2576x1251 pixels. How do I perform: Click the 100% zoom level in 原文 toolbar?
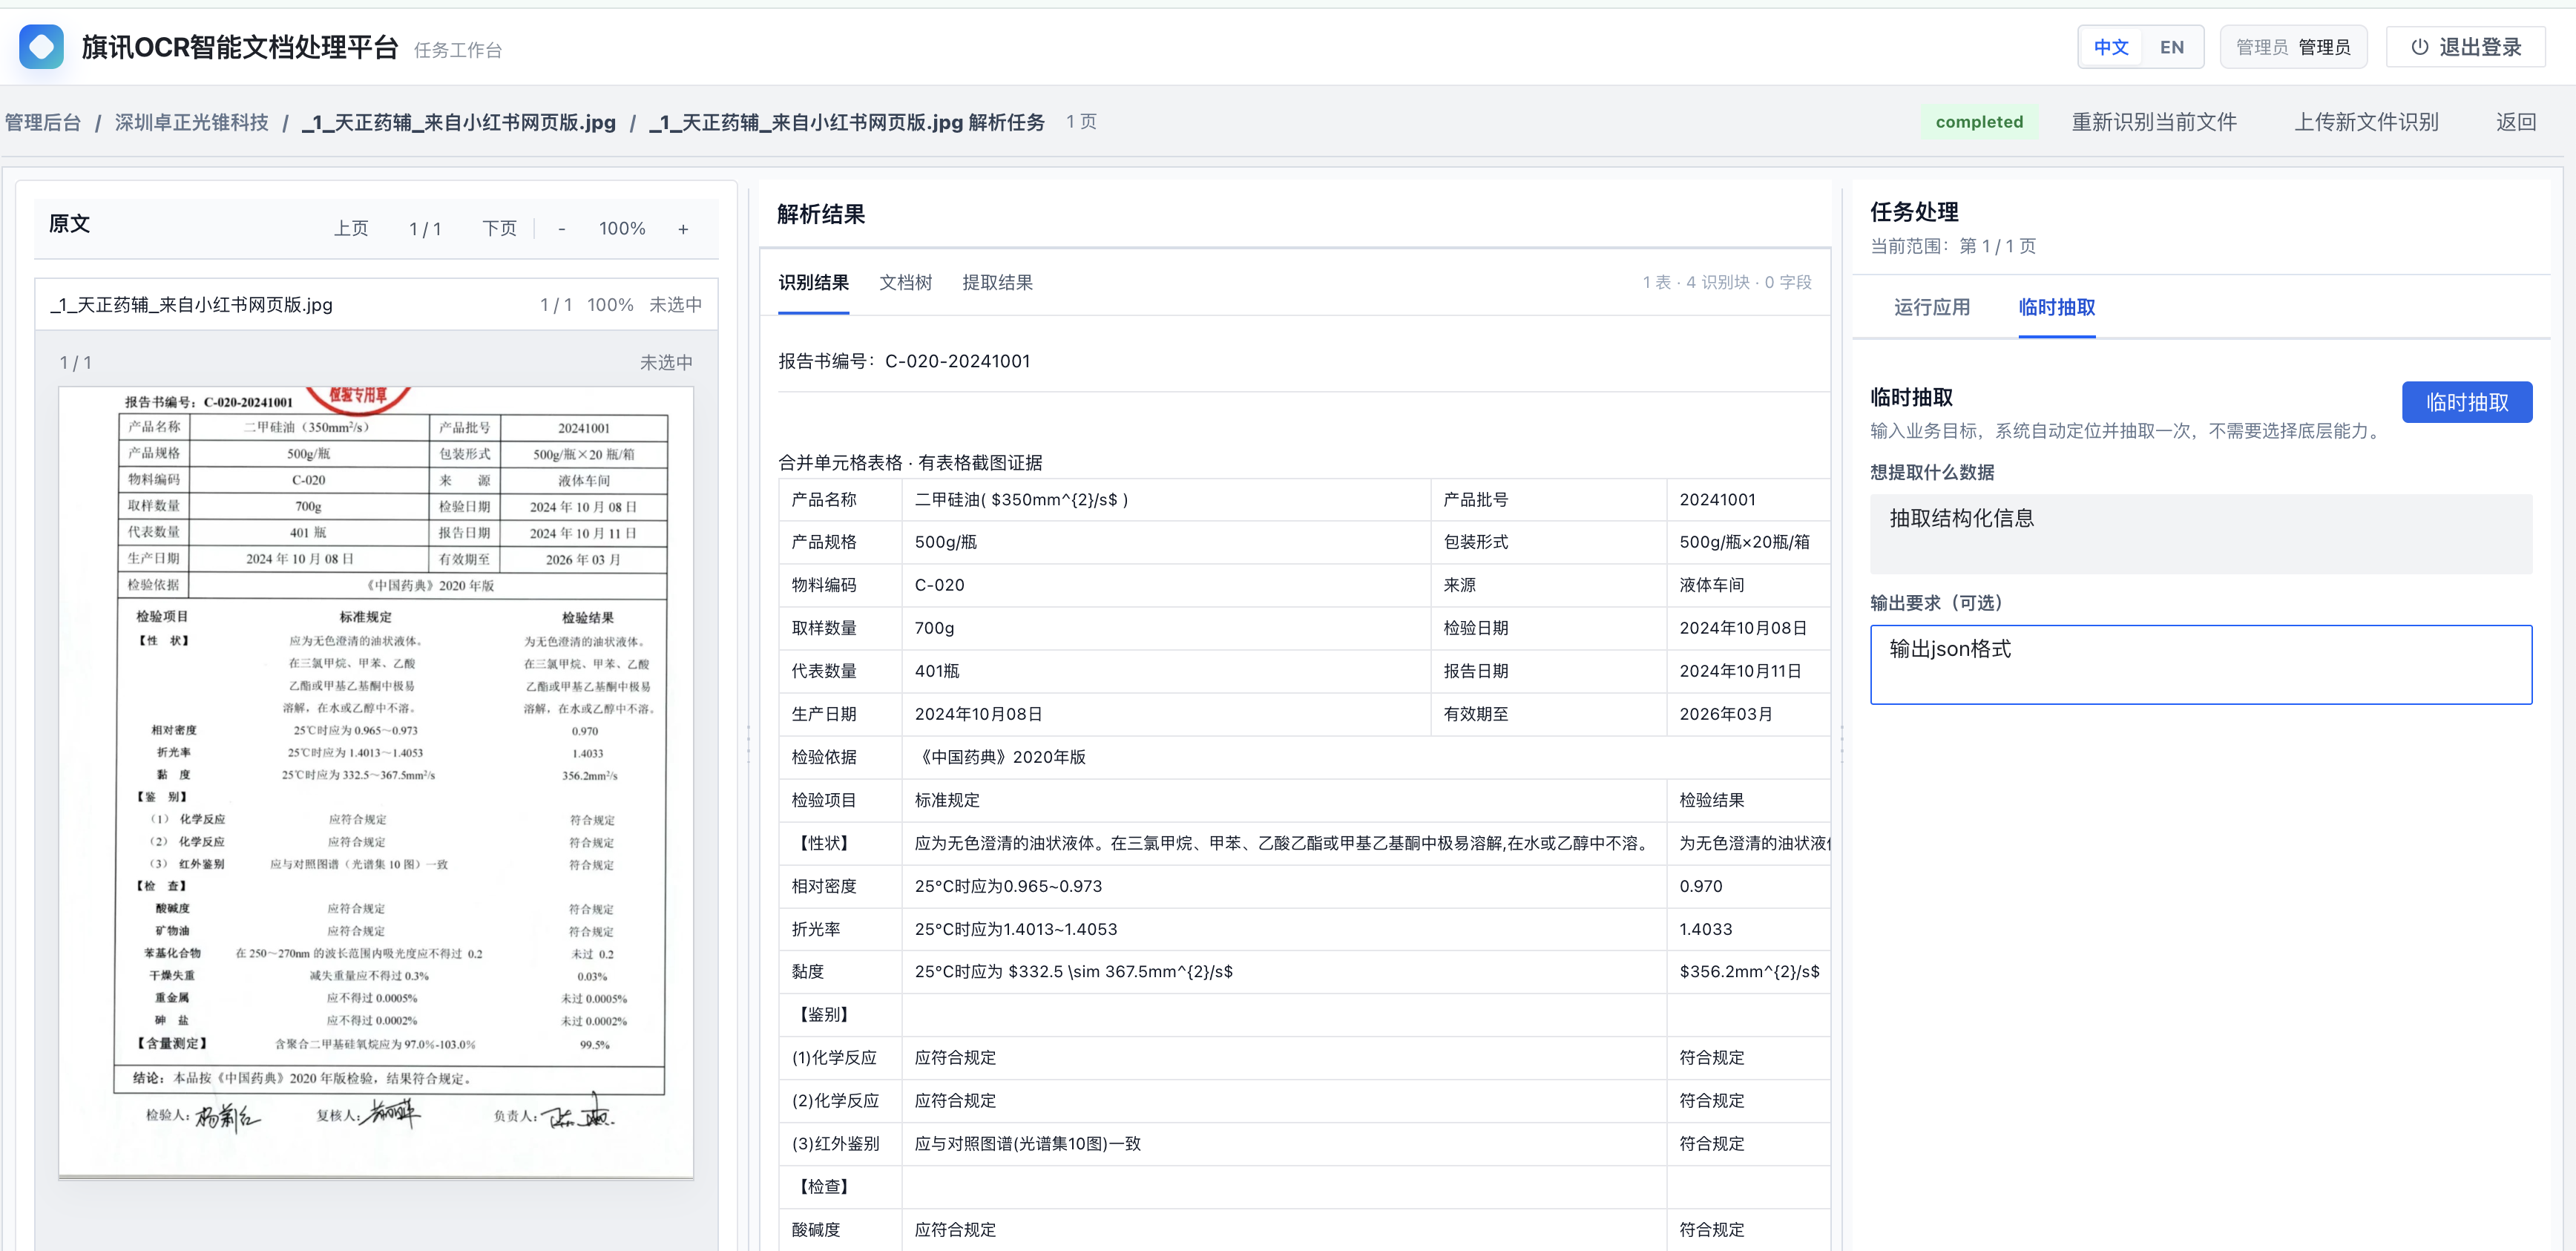point(622,229)
